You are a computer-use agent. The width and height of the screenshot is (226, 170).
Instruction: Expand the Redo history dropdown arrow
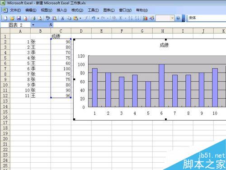pyautogui.click(x=108, y=18)
